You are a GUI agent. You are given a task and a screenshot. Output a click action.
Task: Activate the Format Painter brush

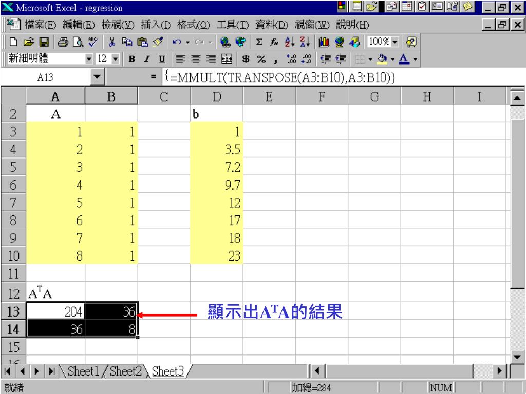pos(158,42)
